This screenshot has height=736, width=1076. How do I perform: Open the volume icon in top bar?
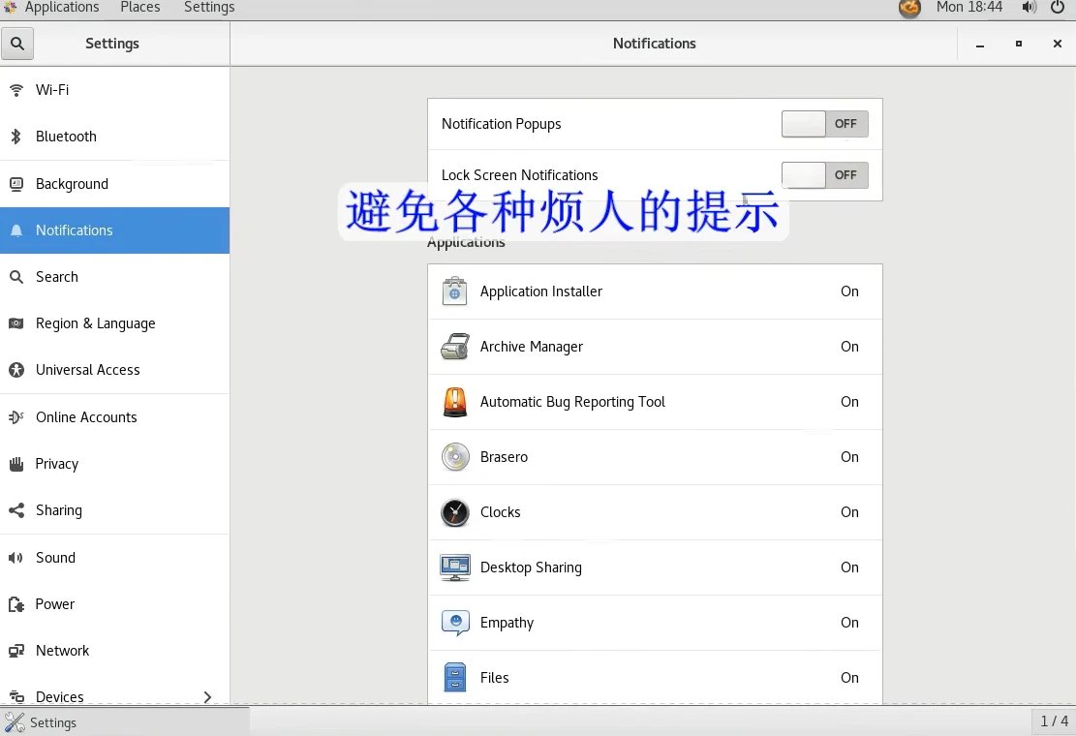[x=1029, y=8]
